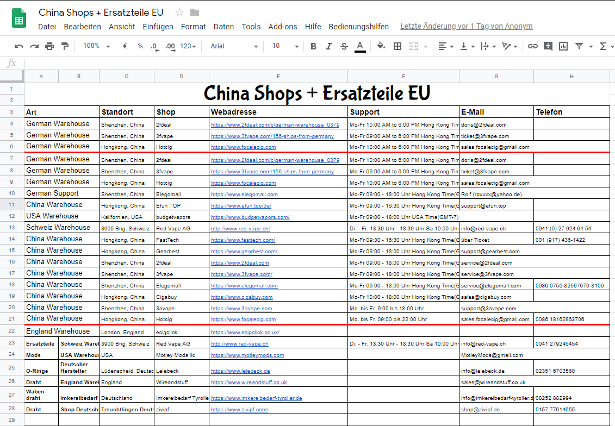Open the vertical align dropdown

tap(467, 46)
